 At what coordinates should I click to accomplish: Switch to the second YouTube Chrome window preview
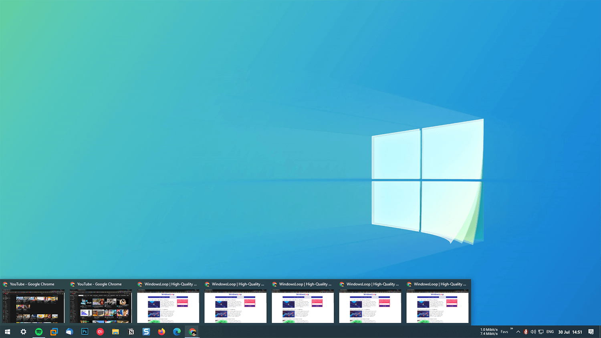pyautogui.click(x=101, y=302)
